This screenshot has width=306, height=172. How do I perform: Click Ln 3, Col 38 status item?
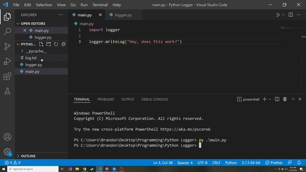click(163, 162)
